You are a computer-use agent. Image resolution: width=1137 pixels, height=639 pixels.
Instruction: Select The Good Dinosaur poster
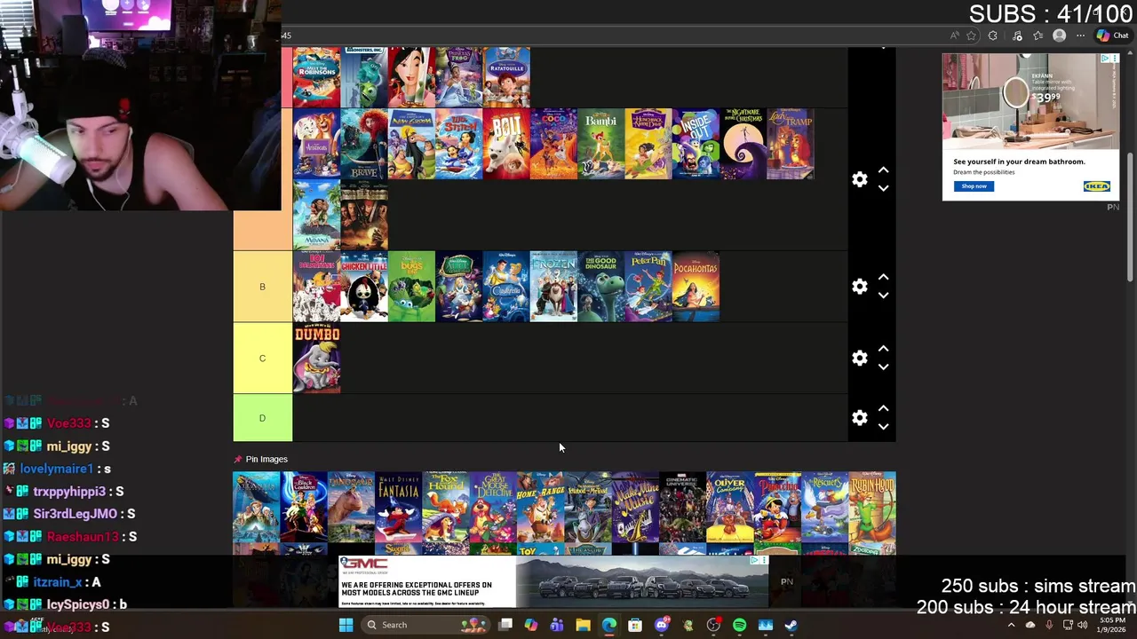click(601, 287)
